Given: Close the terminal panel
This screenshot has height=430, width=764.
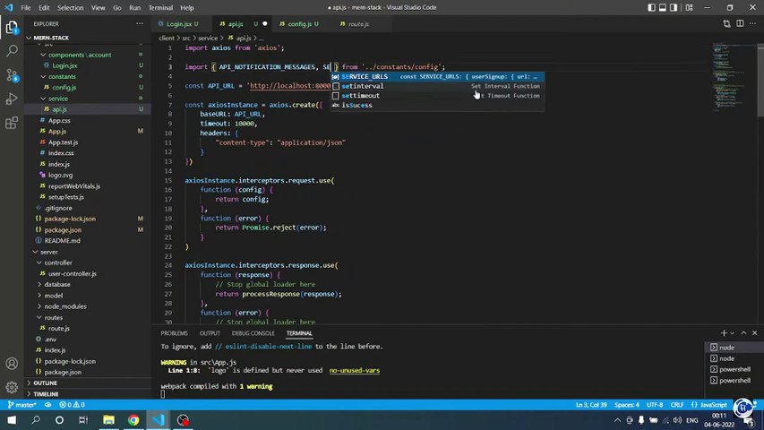Looking at the screenshot, I should click(755, 333).
